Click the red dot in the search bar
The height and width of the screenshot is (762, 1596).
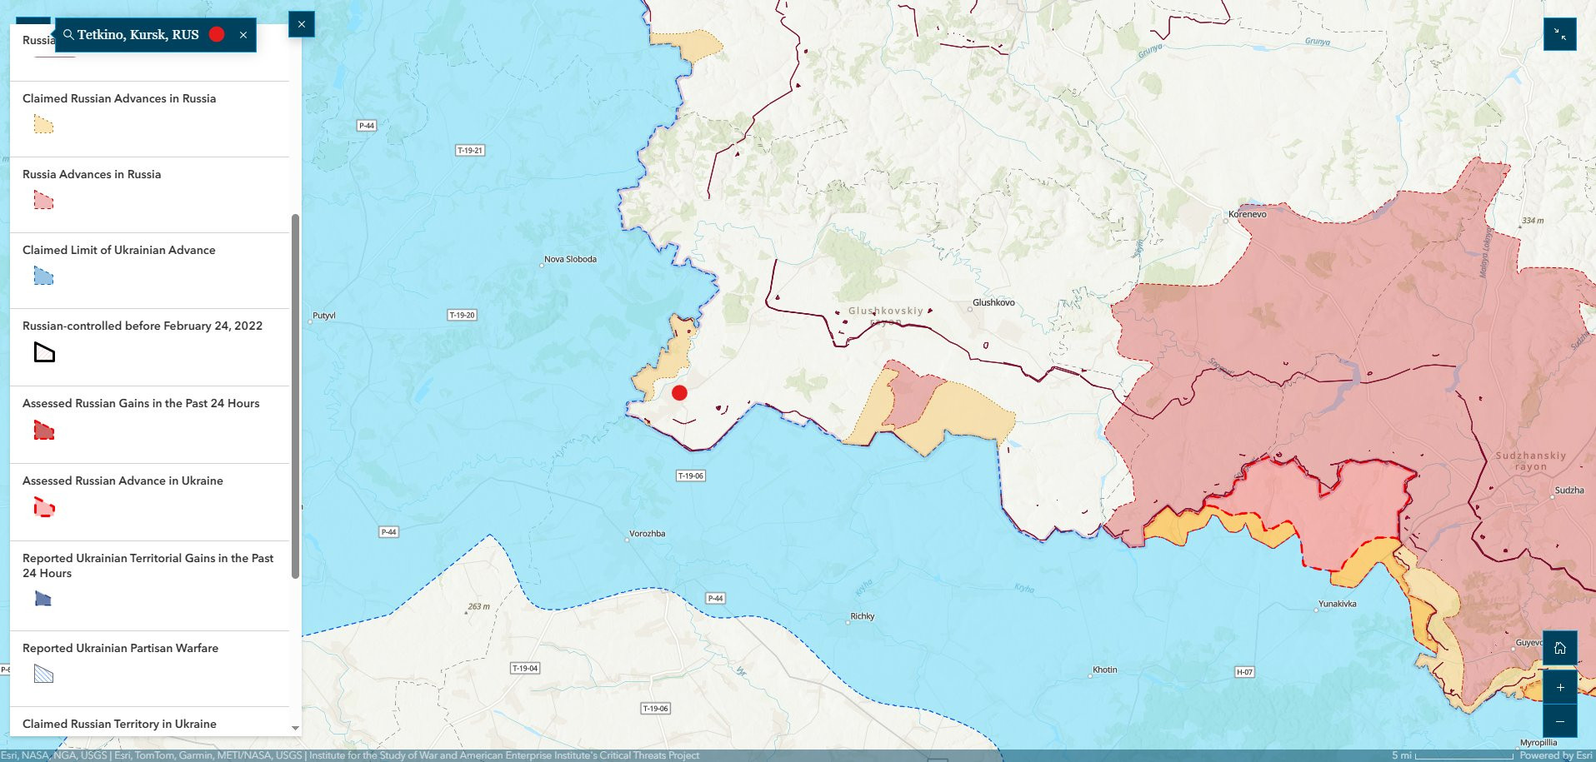217,34
